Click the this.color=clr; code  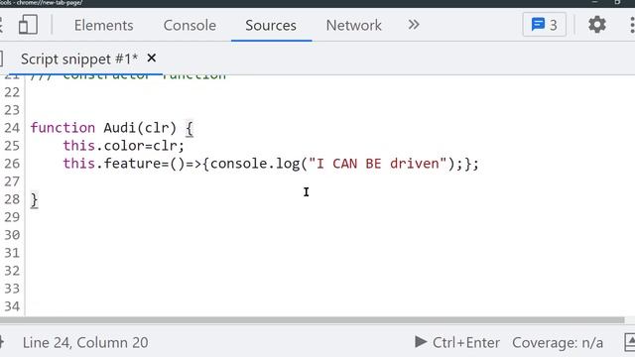(x=123, y=146)
